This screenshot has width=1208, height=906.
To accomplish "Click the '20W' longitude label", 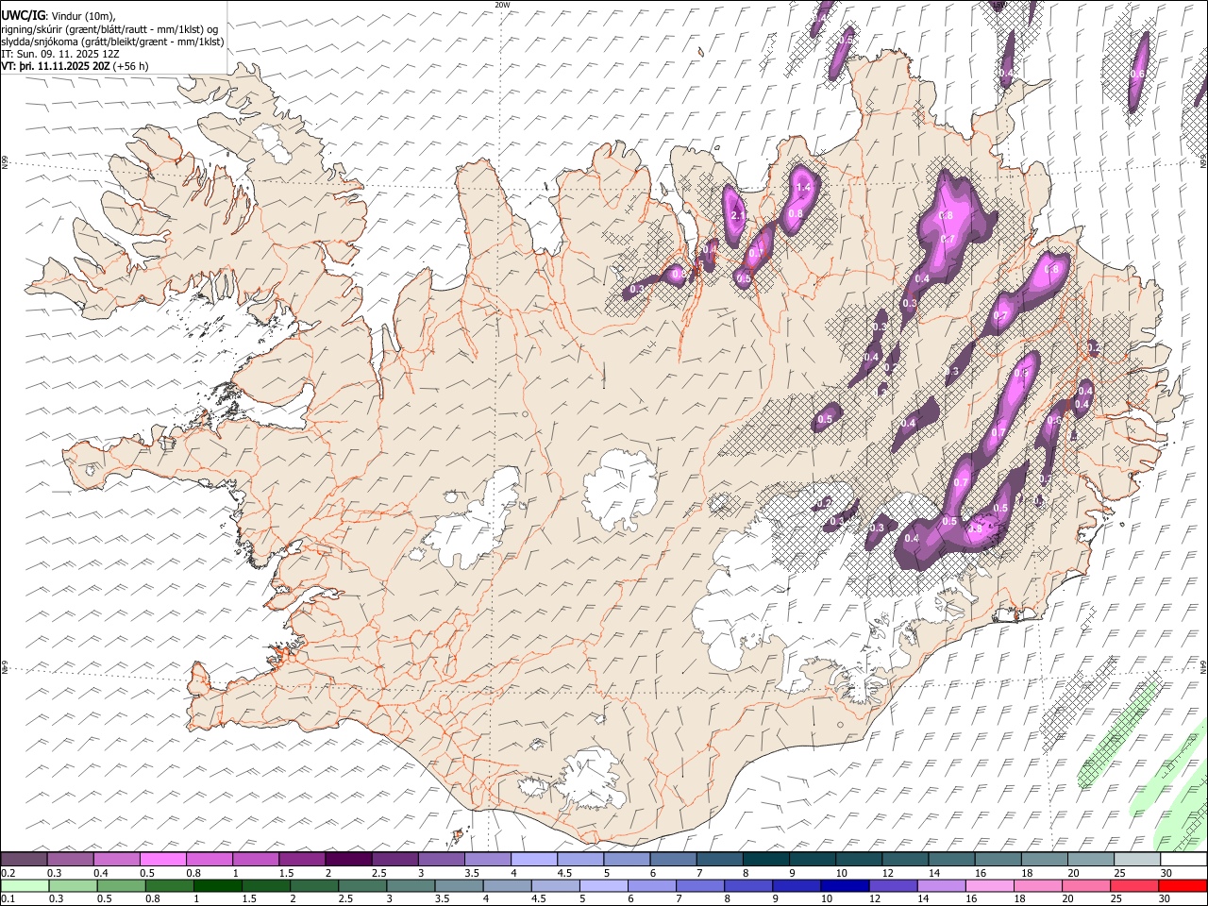I will [x=502, y=5].
